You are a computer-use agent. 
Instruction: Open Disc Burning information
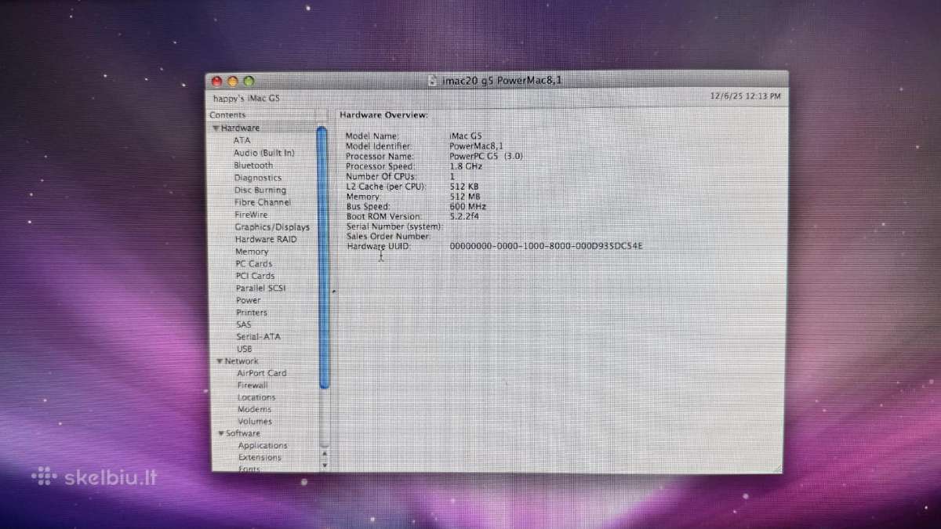click(260, 190)
